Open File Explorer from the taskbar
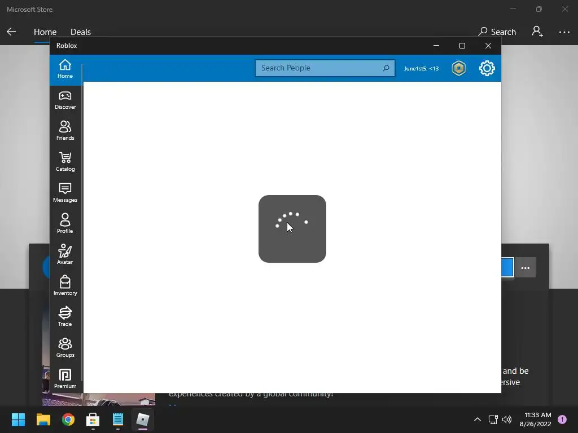 [x=43, y=419]
